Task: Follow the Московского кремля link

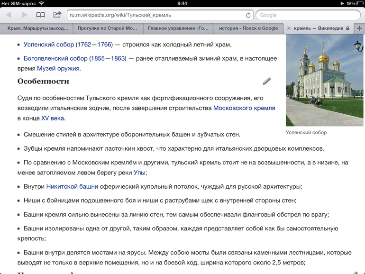Action: pos(244,108)
